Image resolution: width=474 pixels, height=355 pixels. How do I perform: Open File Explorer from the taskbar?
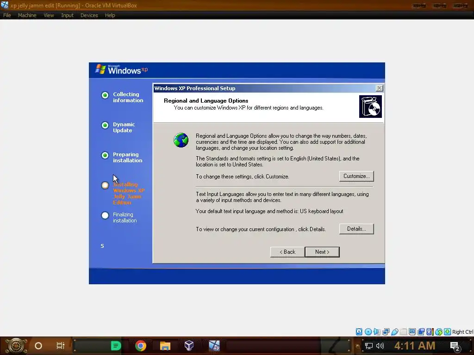165,346
